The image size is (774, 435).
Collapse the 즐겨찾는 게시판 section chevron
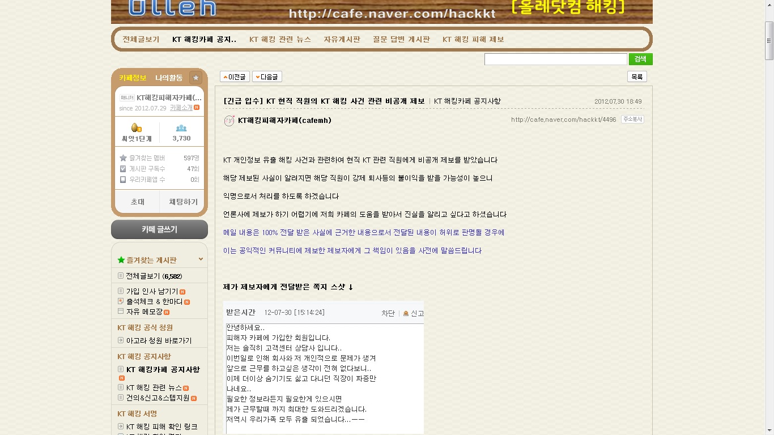click(x=201, y=259)
